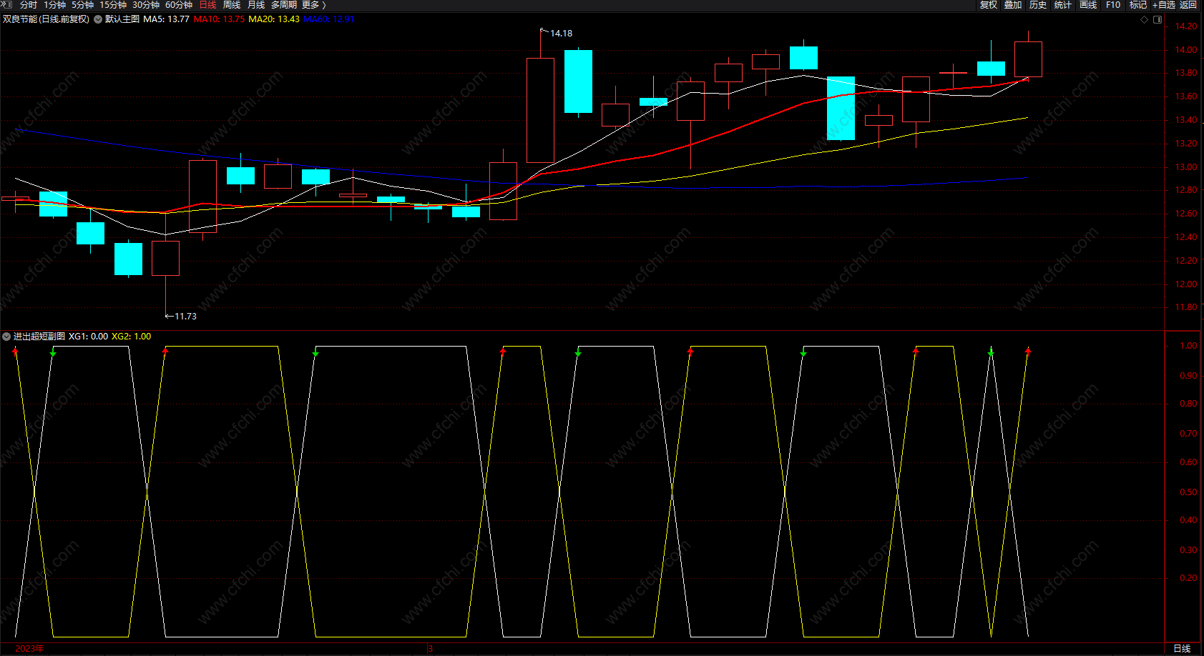Click the 0.50 sub-chart axis label
Screen dimensions: 1204x656
pyautogui.click(x=1188, y=492)
